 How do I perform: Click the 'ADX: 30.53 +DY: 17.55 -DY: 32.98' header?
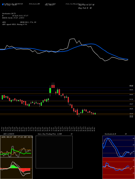click(x=17, y=137)
